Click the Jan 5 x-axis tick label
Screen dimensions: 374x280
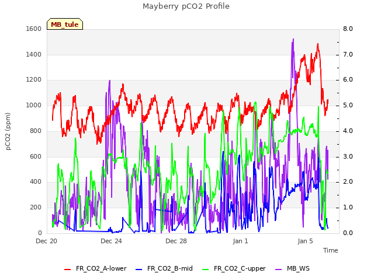(305, 241)
